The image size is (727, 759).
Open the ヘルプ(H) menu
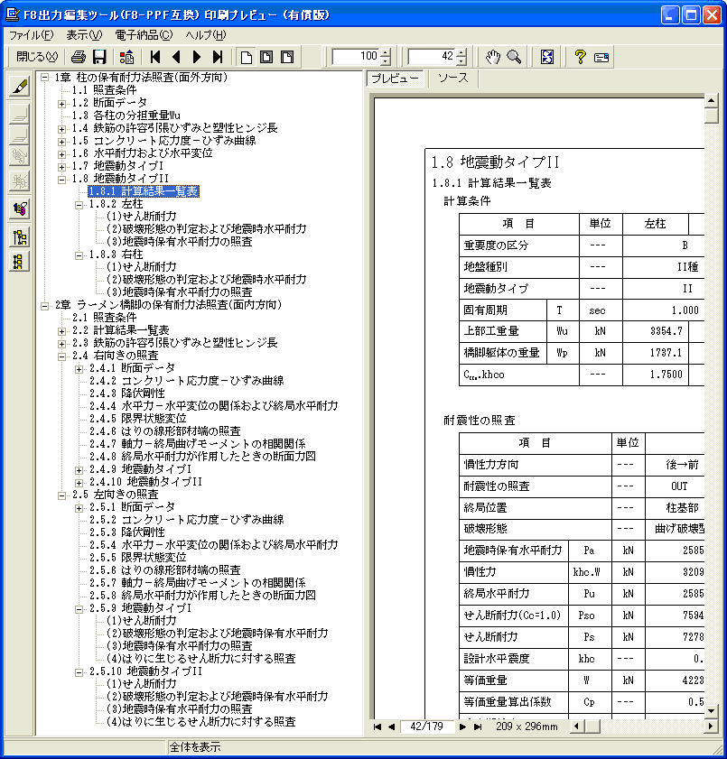206,35
